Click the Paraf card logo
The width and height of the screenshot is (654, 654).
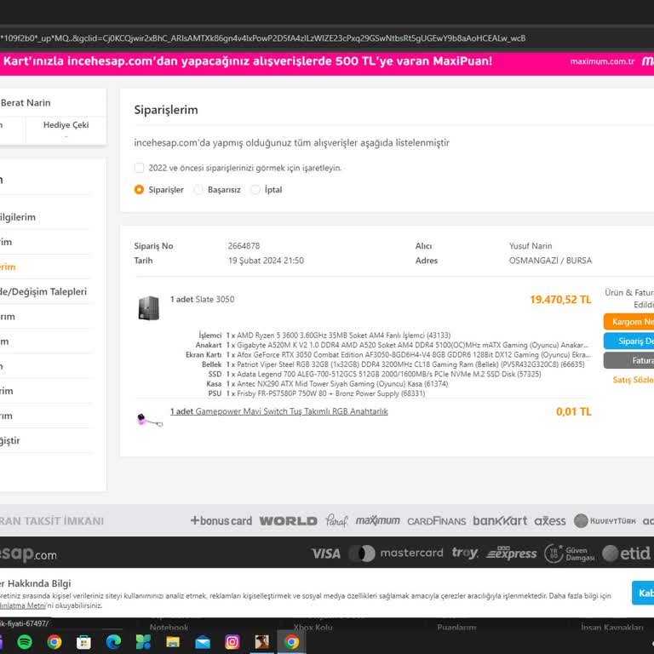(336, 520)
